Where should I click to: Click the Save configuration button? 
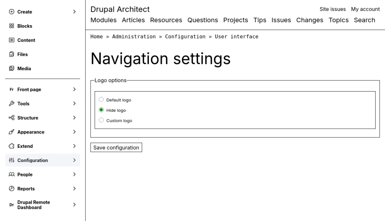click(116, 147)
